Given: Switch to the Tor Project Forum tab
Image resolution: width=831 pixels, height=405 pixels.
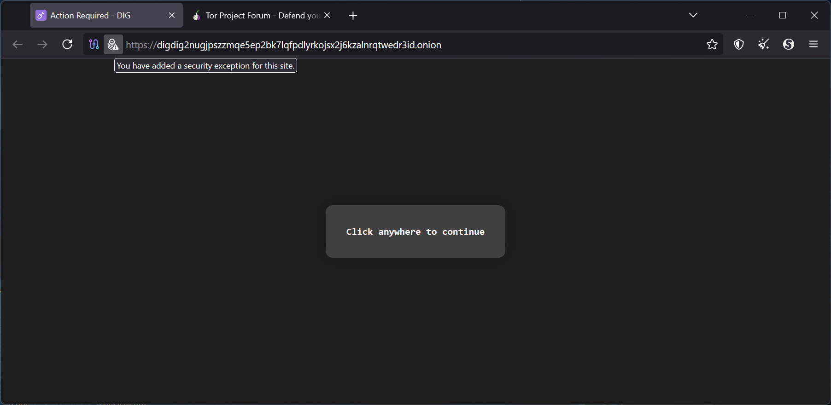Looking at the screenshot, I should [x=258, y=16].
